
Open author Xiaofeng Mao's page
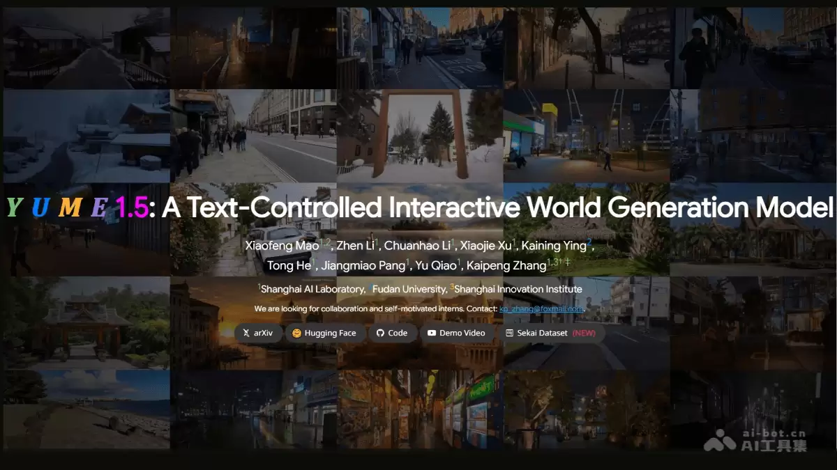(x=282, y=245)
